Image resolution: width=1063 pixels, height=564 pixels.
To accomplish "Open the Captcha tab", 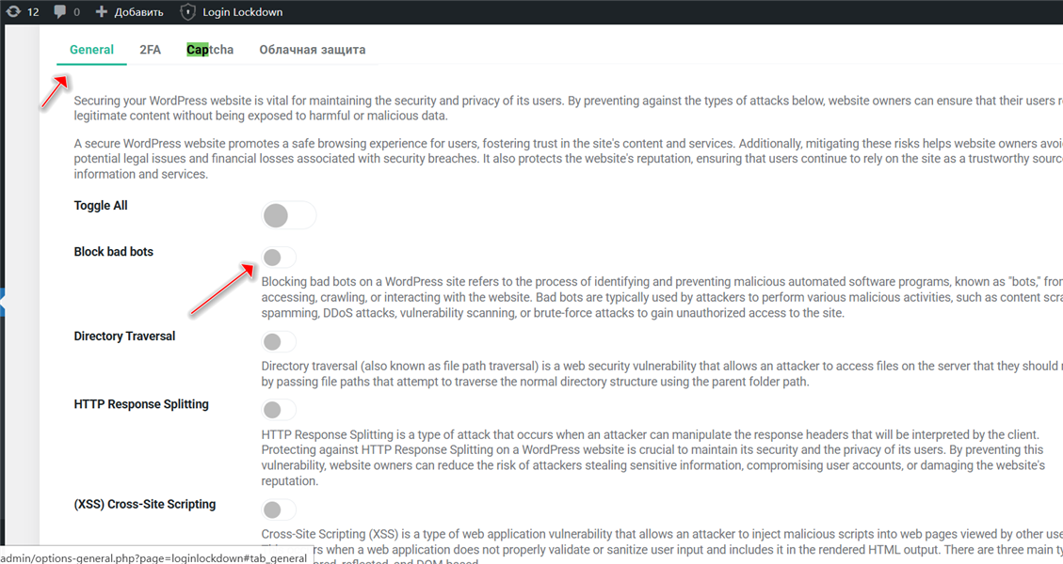I will 210,50.
